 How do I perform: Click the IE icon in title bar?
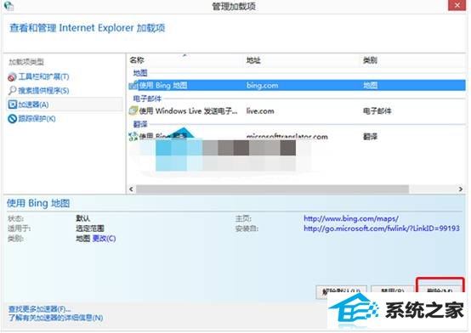coord(9,5)
